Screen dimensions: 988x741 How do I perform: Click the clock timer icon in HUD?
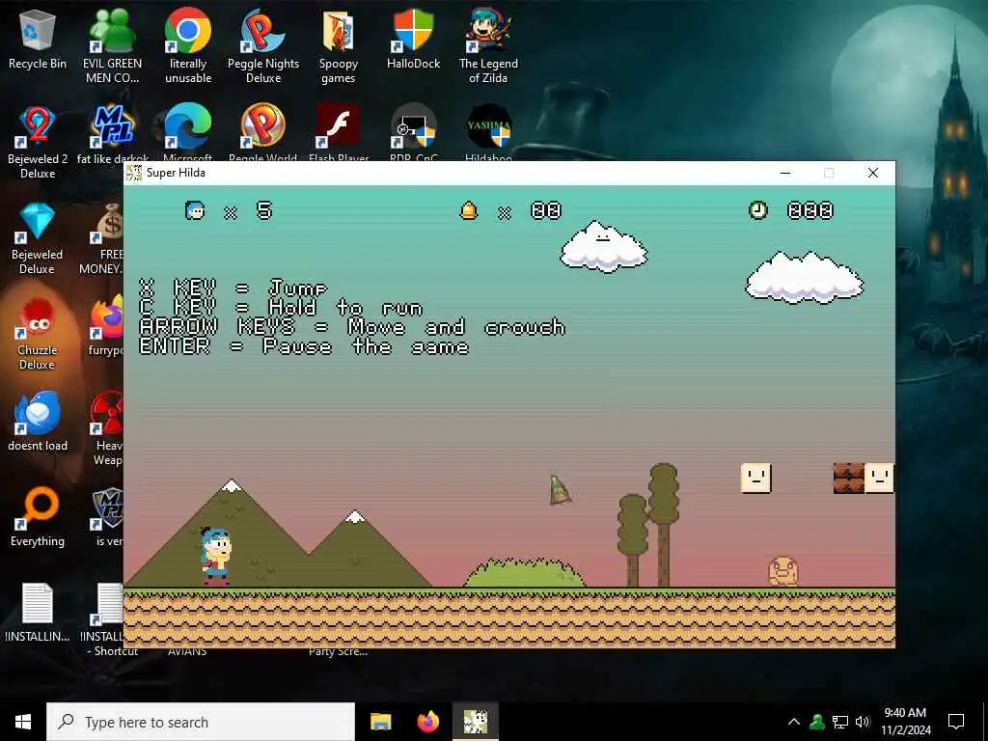(x=758, y=209)
